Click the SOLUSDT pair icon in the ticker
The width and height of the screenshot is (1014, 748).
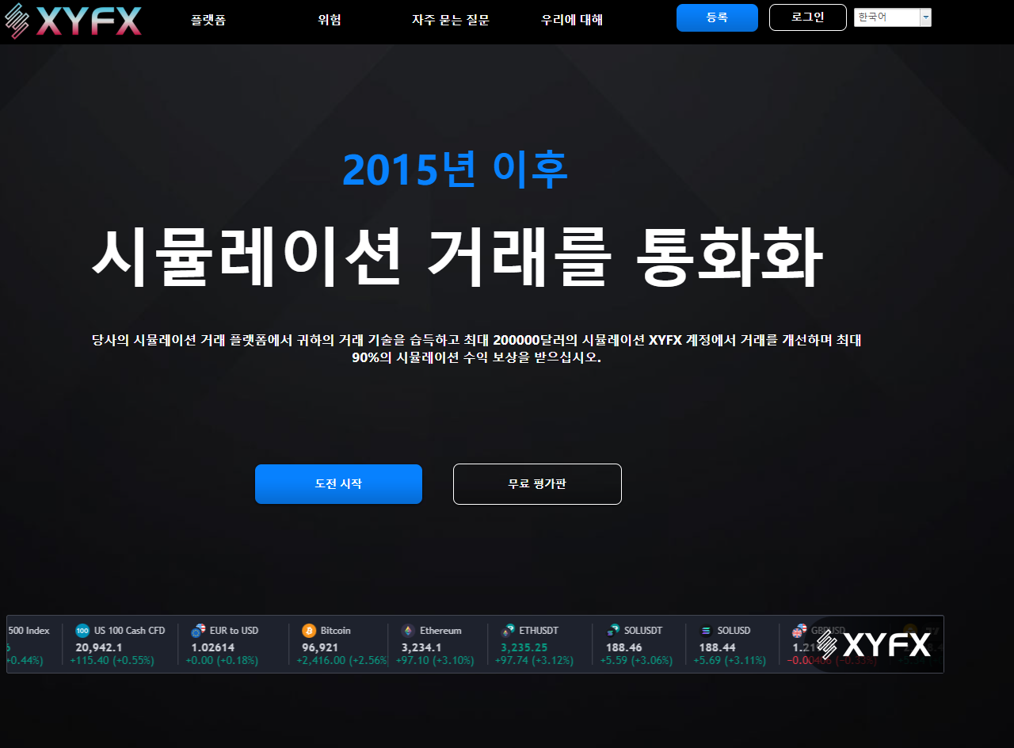point(613,631)
